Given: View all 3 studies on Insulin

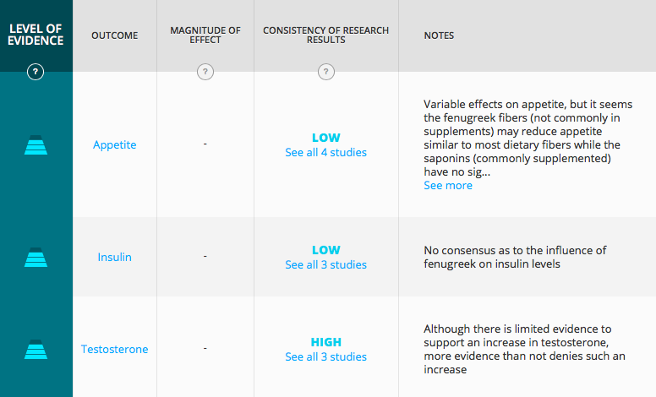Looking at the screenshot, I should pyautogui.click(x=326, y=265).
